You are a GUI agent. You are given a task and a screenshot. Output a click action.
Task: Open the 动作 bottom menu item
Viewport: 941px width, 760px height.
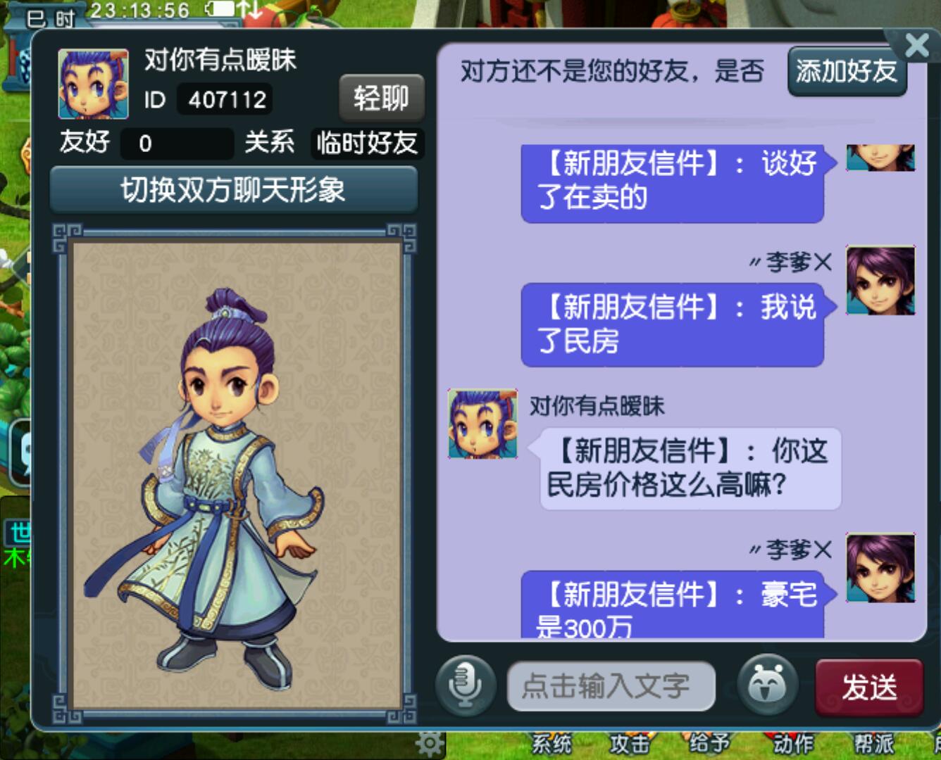[794, 744]
